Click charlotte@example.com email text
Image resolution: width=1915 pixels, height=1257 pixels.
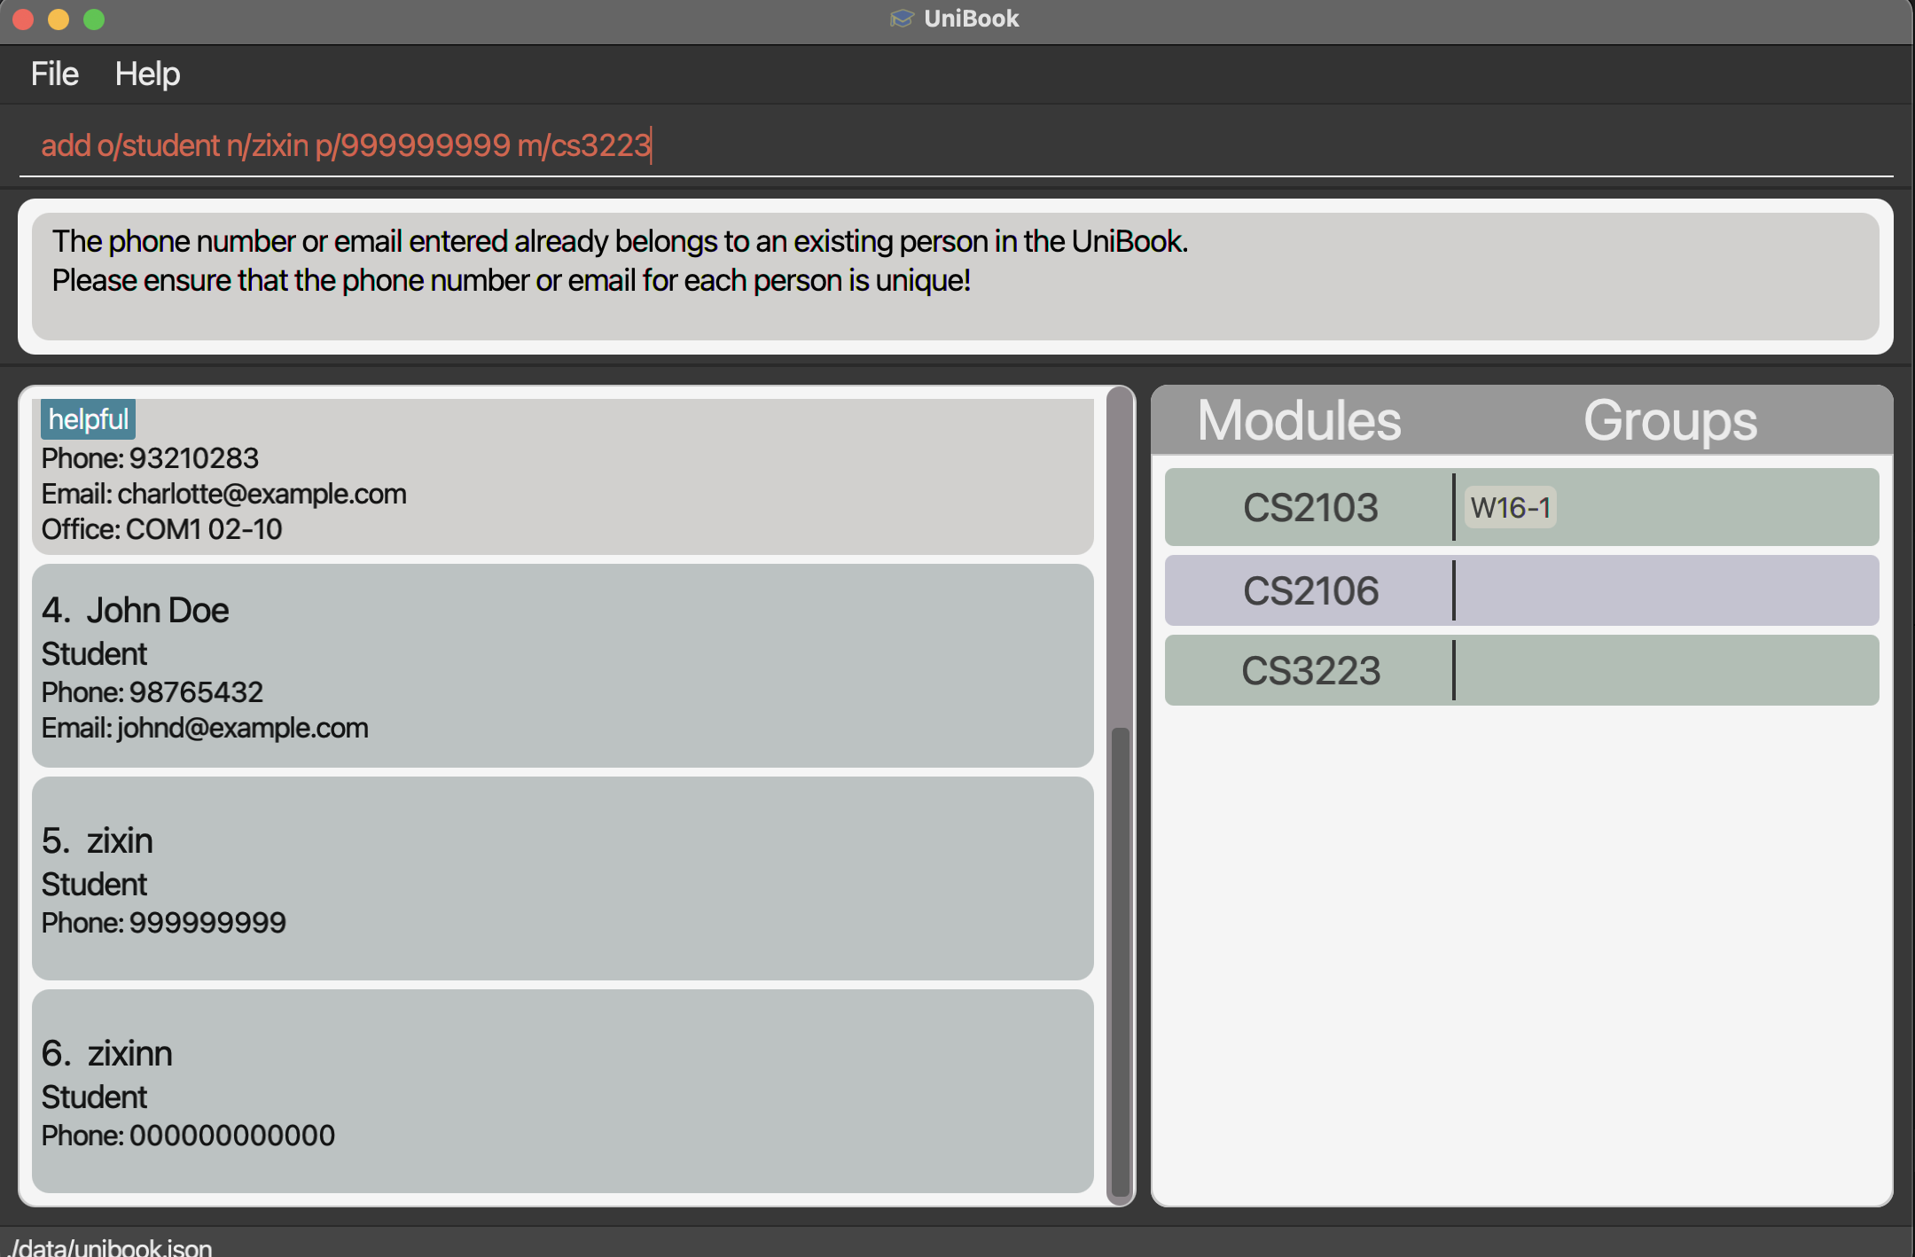pos(262,494)
